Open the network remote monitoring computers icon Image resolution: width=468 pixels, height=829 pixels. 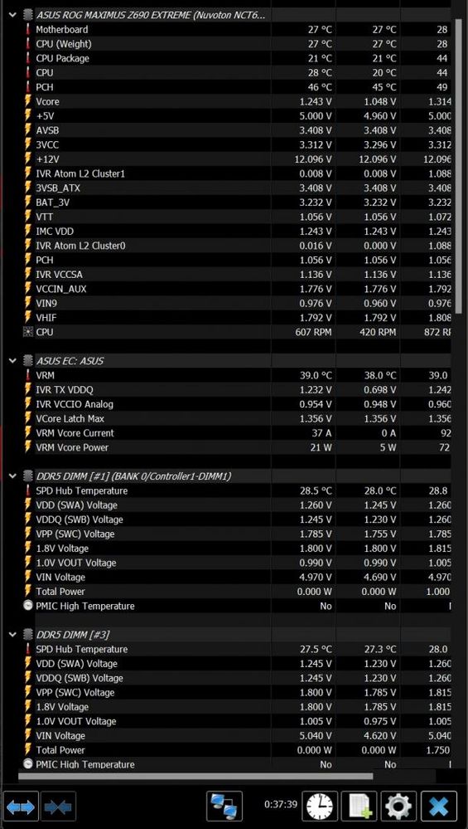point(224,807)
